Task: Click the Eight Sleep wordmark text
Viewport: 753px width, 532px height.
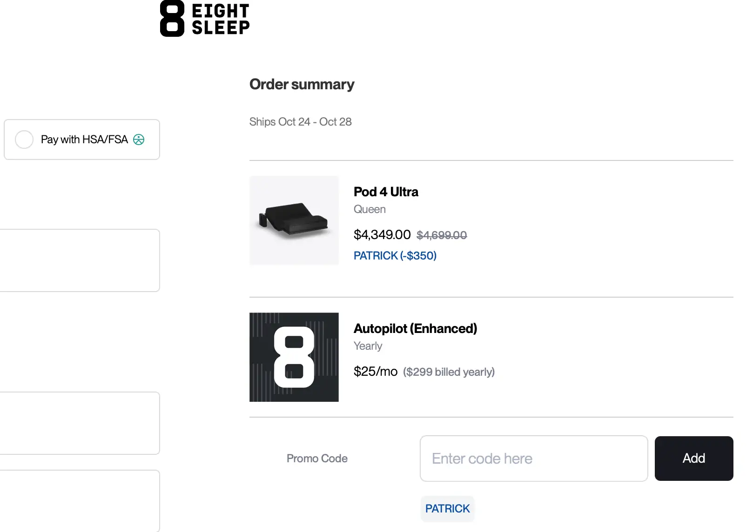Action: (x=221, y=19)
